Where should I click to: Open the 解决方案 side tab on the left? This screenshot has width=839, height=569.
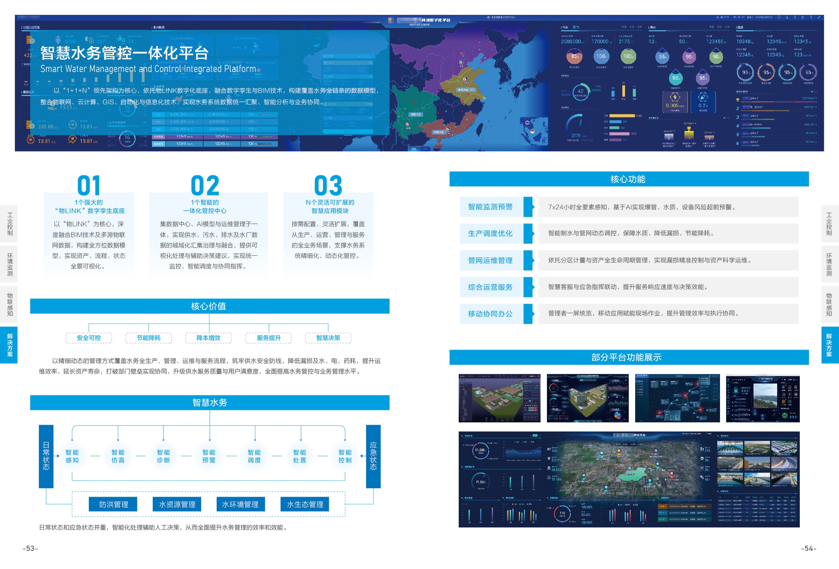[x=10, y=345]
